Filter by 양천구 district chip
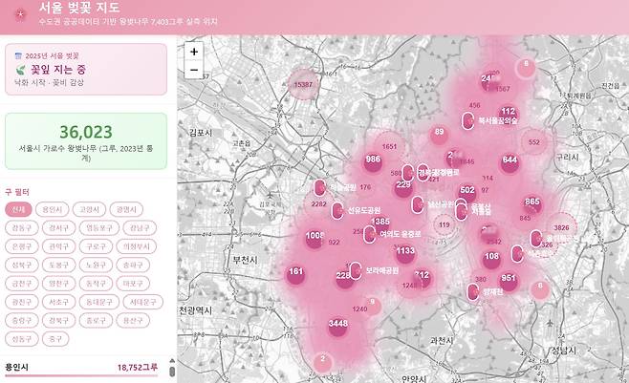The width and height of the screenshot is (629, 383). pos(58,284)
